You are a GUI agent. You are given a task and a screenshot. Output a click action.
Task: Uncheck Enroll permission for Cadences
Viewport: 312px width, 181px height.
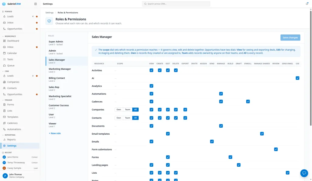[x=248, y=101]
